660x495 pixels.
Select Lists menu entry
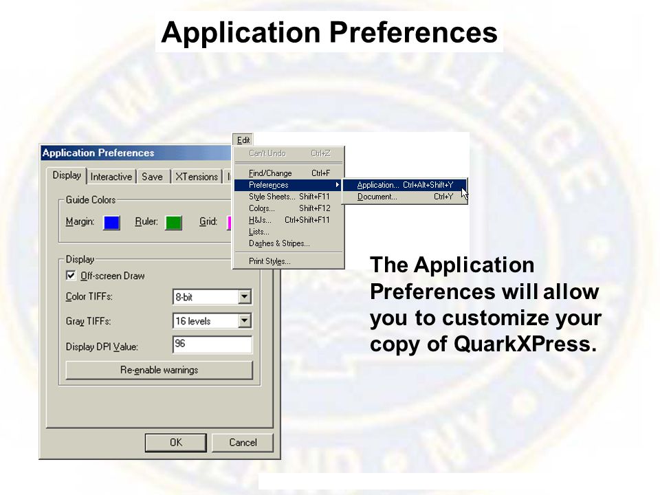pos(289,232)
